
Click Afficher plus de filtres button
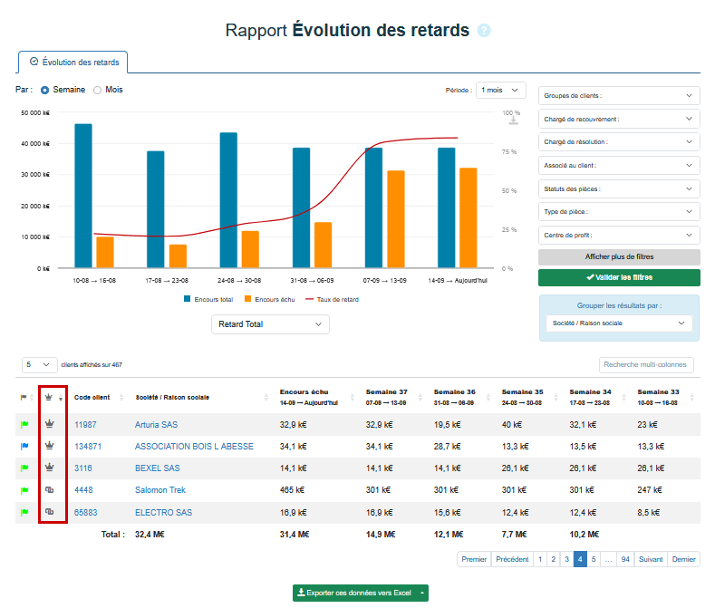pos(619,256)
